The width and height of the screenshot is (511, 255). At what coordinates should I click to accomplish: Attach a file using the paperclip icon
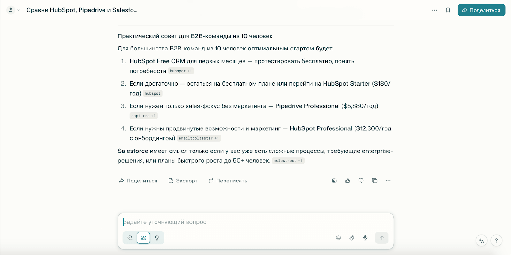352,238
